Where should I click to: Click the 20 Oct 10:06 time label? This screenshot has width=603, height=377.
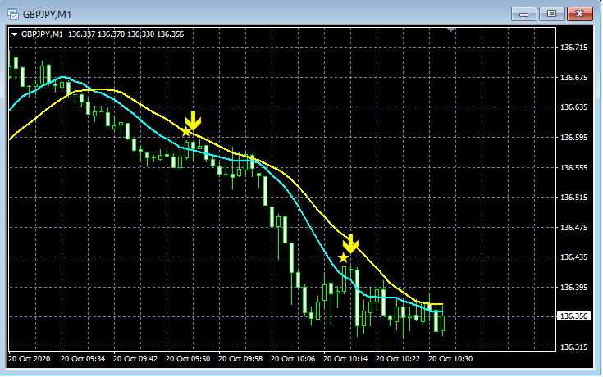click(x=293, y=359)
